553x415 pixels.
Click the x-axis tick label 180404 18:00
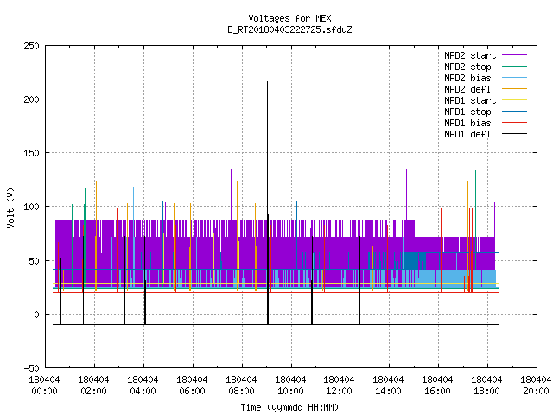click(x=486, y=386)
